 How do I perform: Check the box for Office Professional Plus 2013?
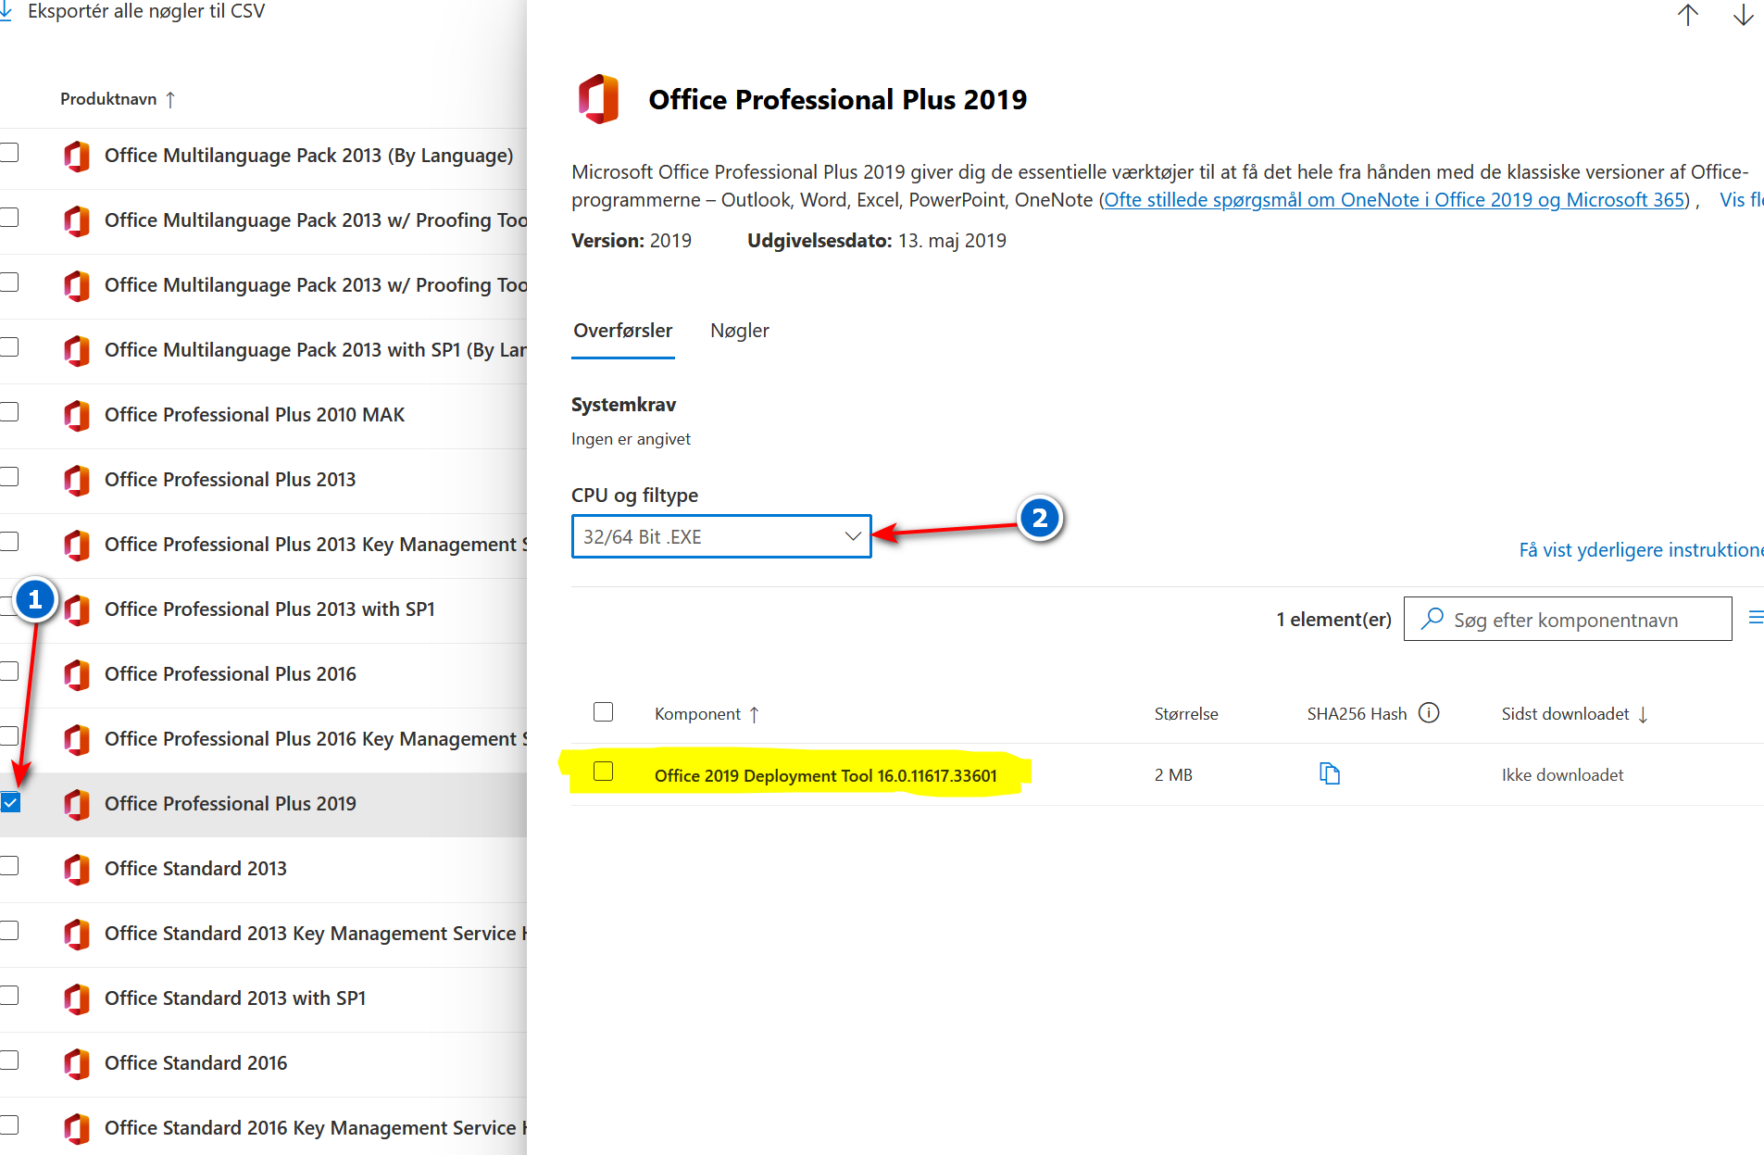click(x=9, y=477)
